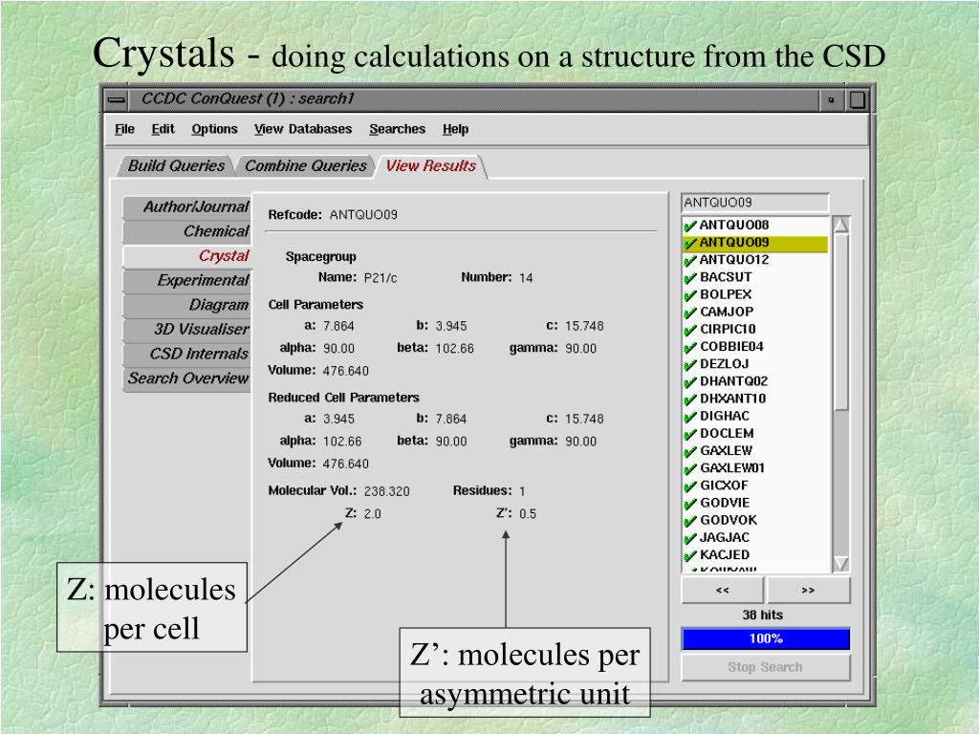Open the Search Overview side tab
Screen dimensions: 979x734
(188, 378)
